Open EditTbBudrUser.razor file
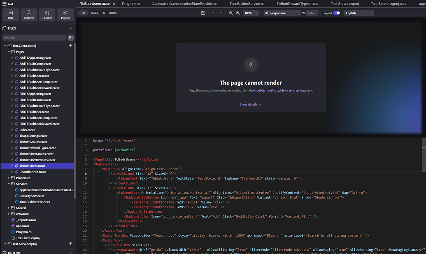 pos(34,112)
